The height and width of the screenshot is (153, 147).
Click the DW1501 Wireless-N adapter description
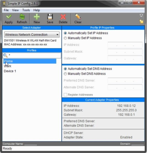tap(30, 40)
